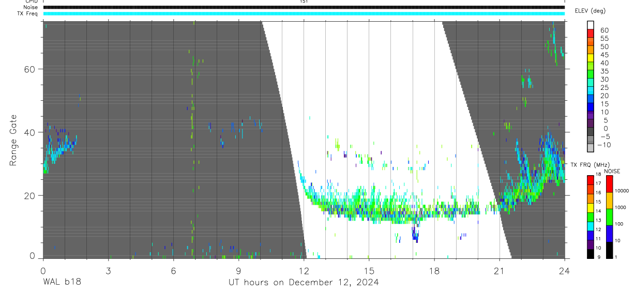Image resolution: width=635 pixels, height=293 pixels.
Task: Click the UT hours axis tick 18
Action: coord(434,270)
